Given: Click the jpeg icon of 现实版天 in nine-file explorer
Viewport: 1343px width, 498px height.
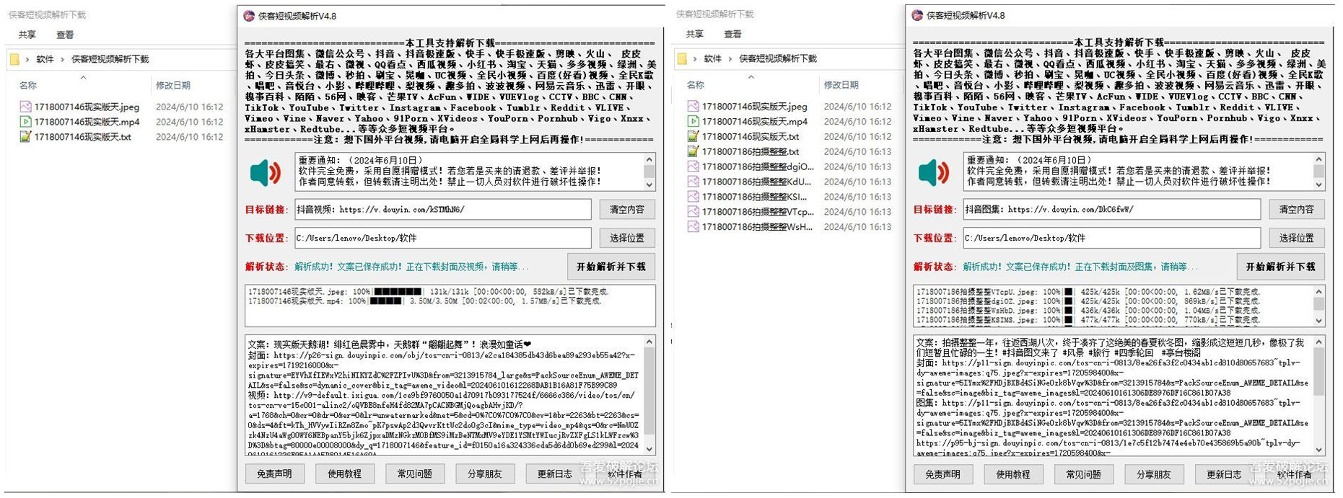Looking at the screenshot, I should point(693,106).
